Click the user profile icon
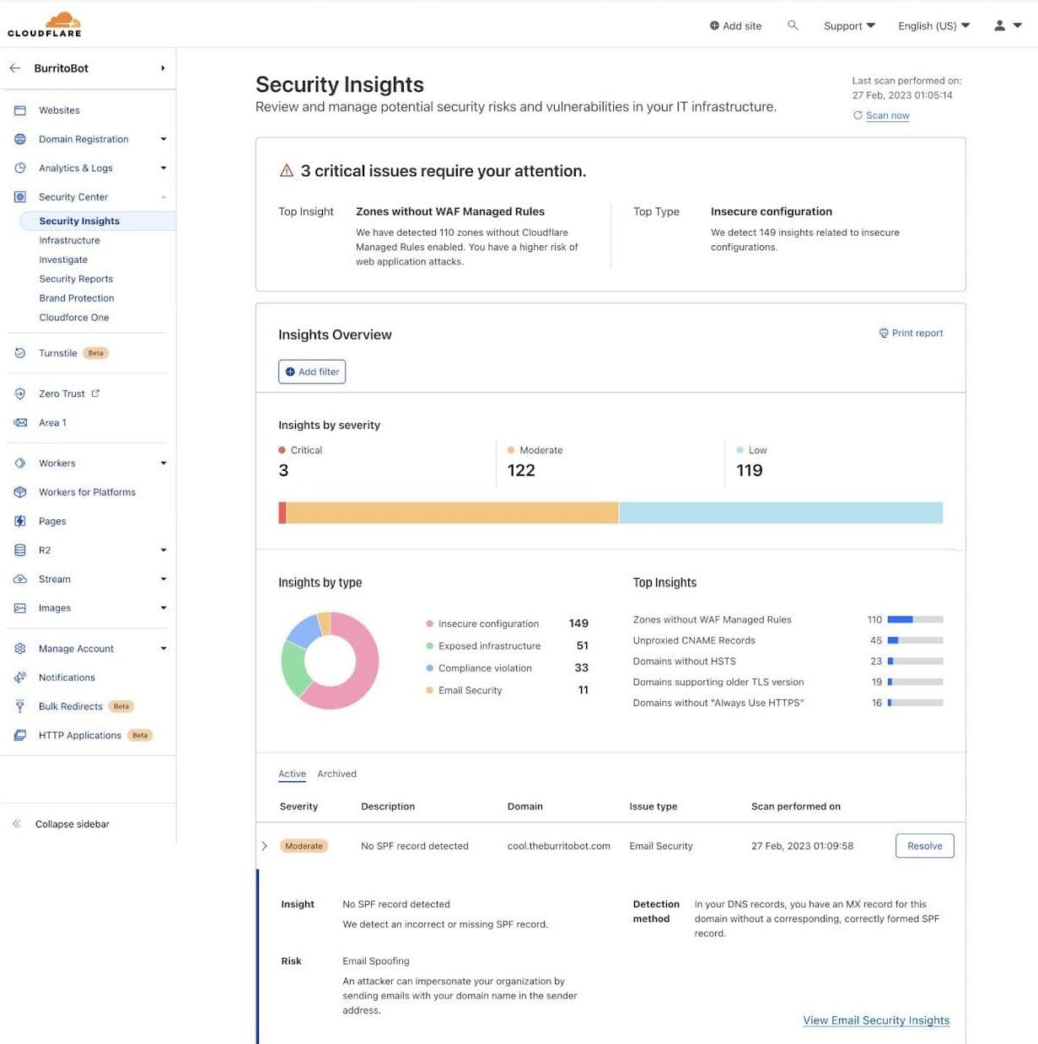The image size is (1038, 1044). 1000,25
